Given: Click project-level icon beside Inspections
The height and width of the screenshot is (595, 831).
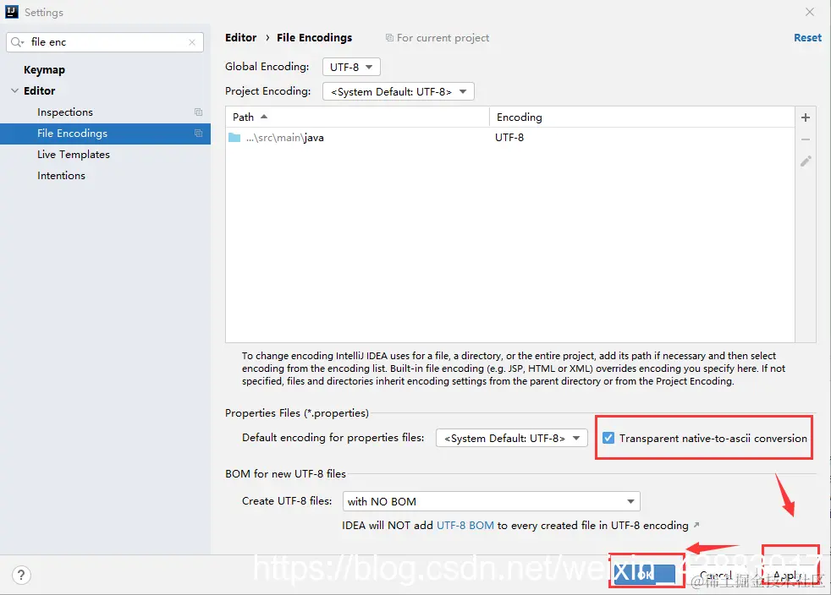Looking at the screenshot, I should 198,112.
